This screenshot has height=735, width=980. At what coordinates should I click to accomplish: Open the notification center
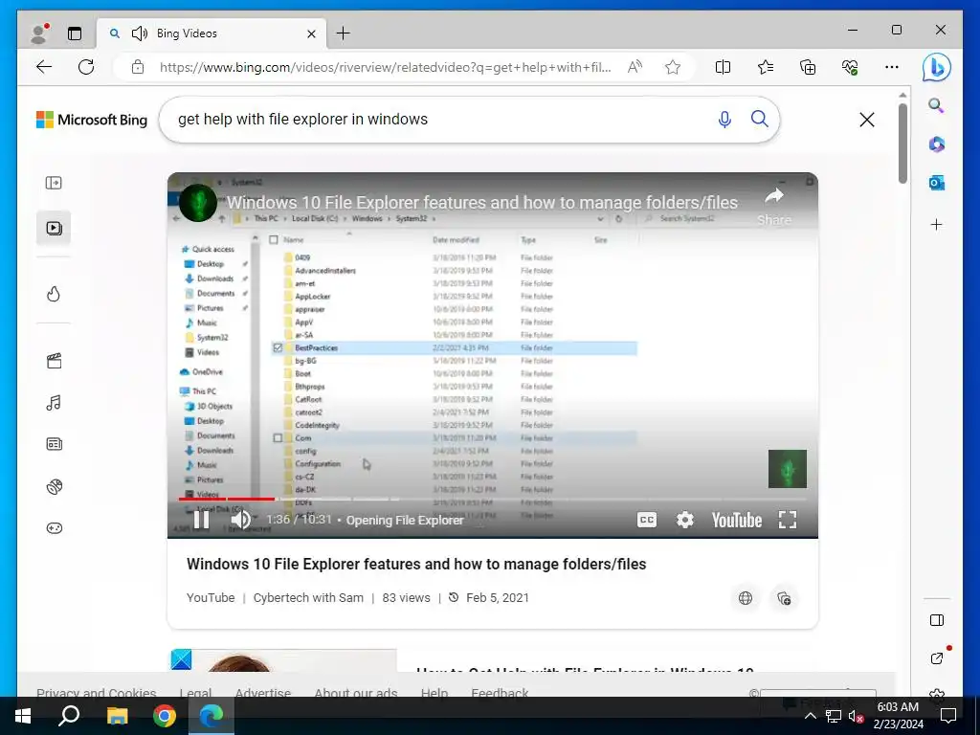[x=948, y=716]
